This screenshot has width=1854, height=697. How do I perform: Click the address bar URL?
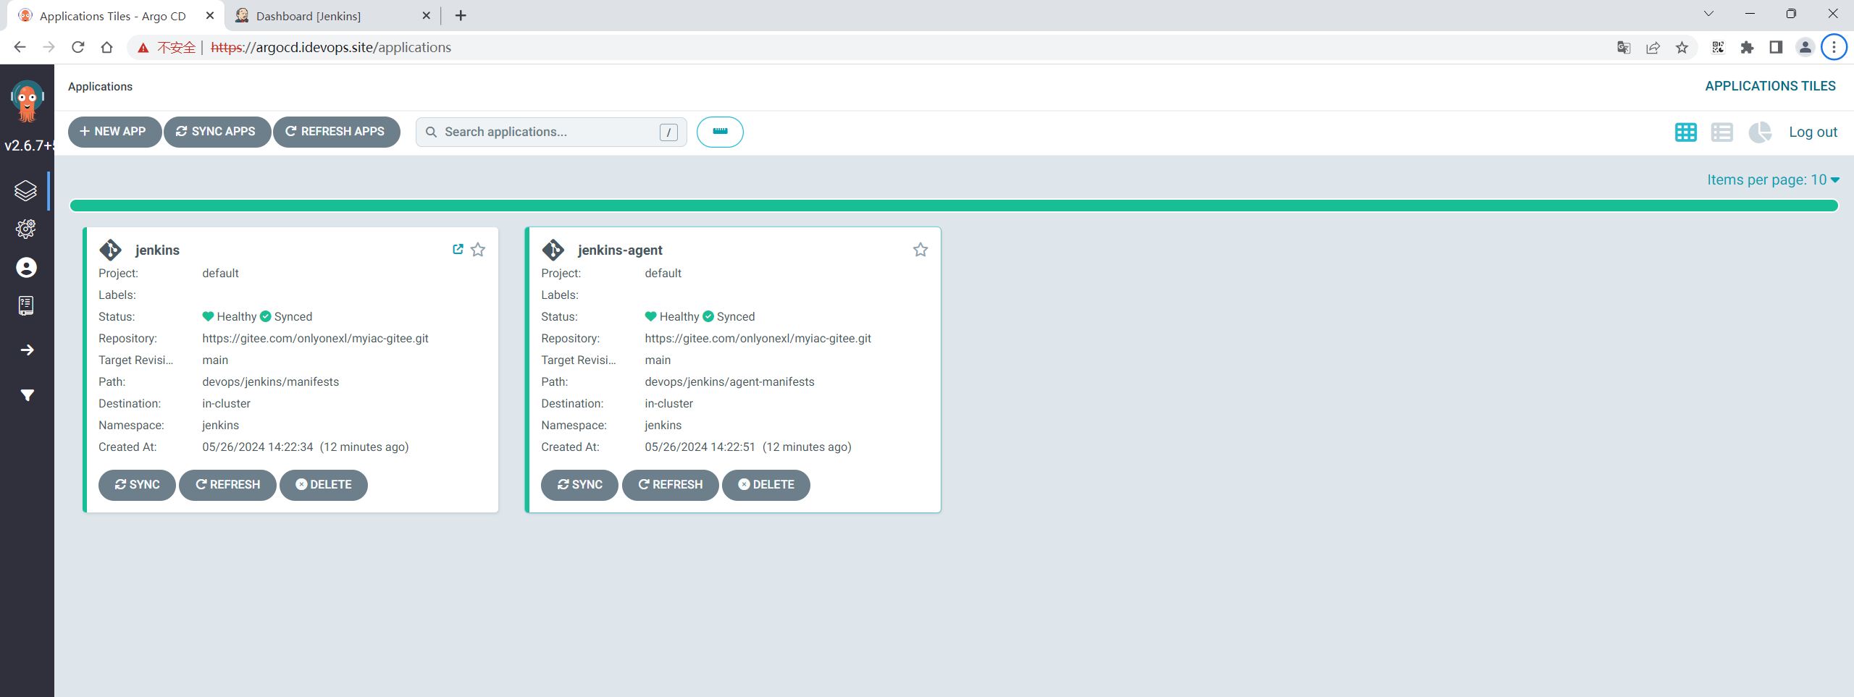click(331, 47)
